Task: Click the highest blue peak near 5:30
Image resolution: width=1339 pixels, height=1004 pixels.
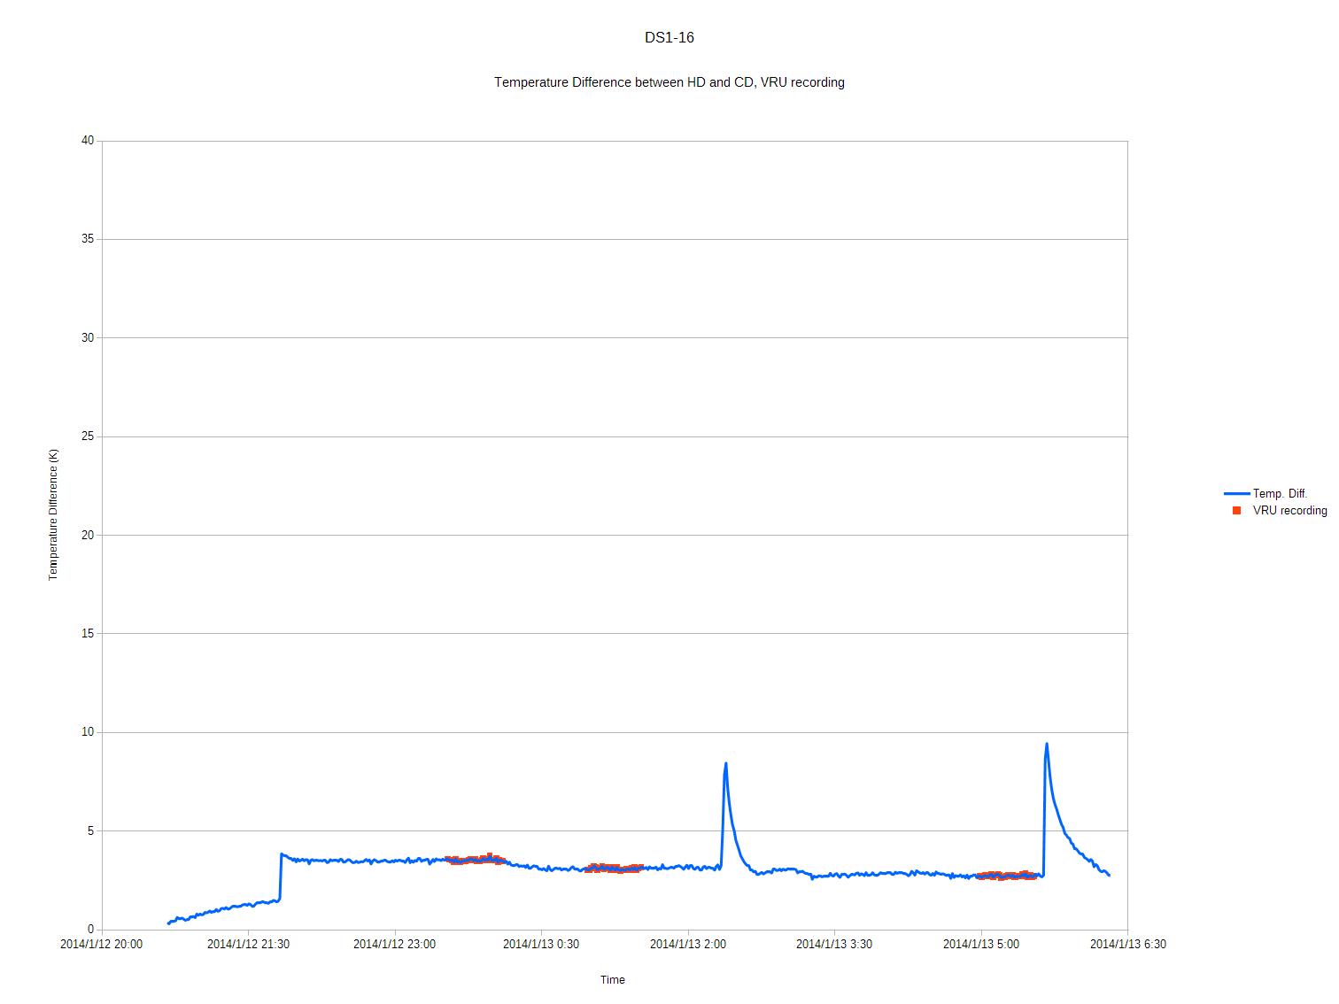Action: [1047, 745]
